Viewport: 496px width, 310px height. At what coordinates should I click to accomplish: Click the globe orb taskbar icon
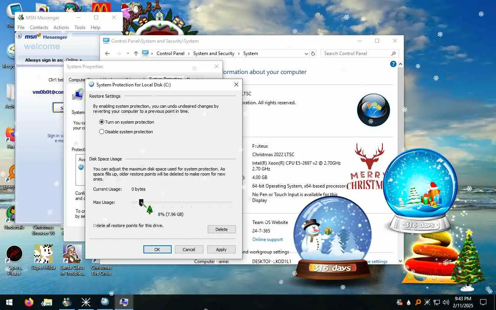point(105,302)
